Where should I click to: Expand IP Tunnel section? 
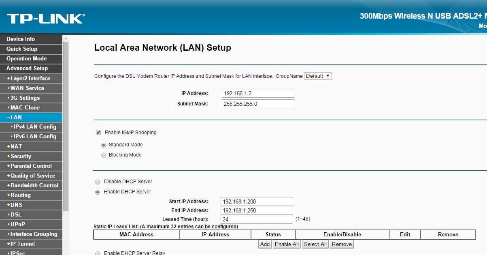31,244
